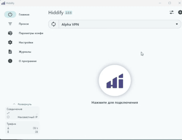Open the Настройки gear icon

pyautogui.click(x=10, y=42)
